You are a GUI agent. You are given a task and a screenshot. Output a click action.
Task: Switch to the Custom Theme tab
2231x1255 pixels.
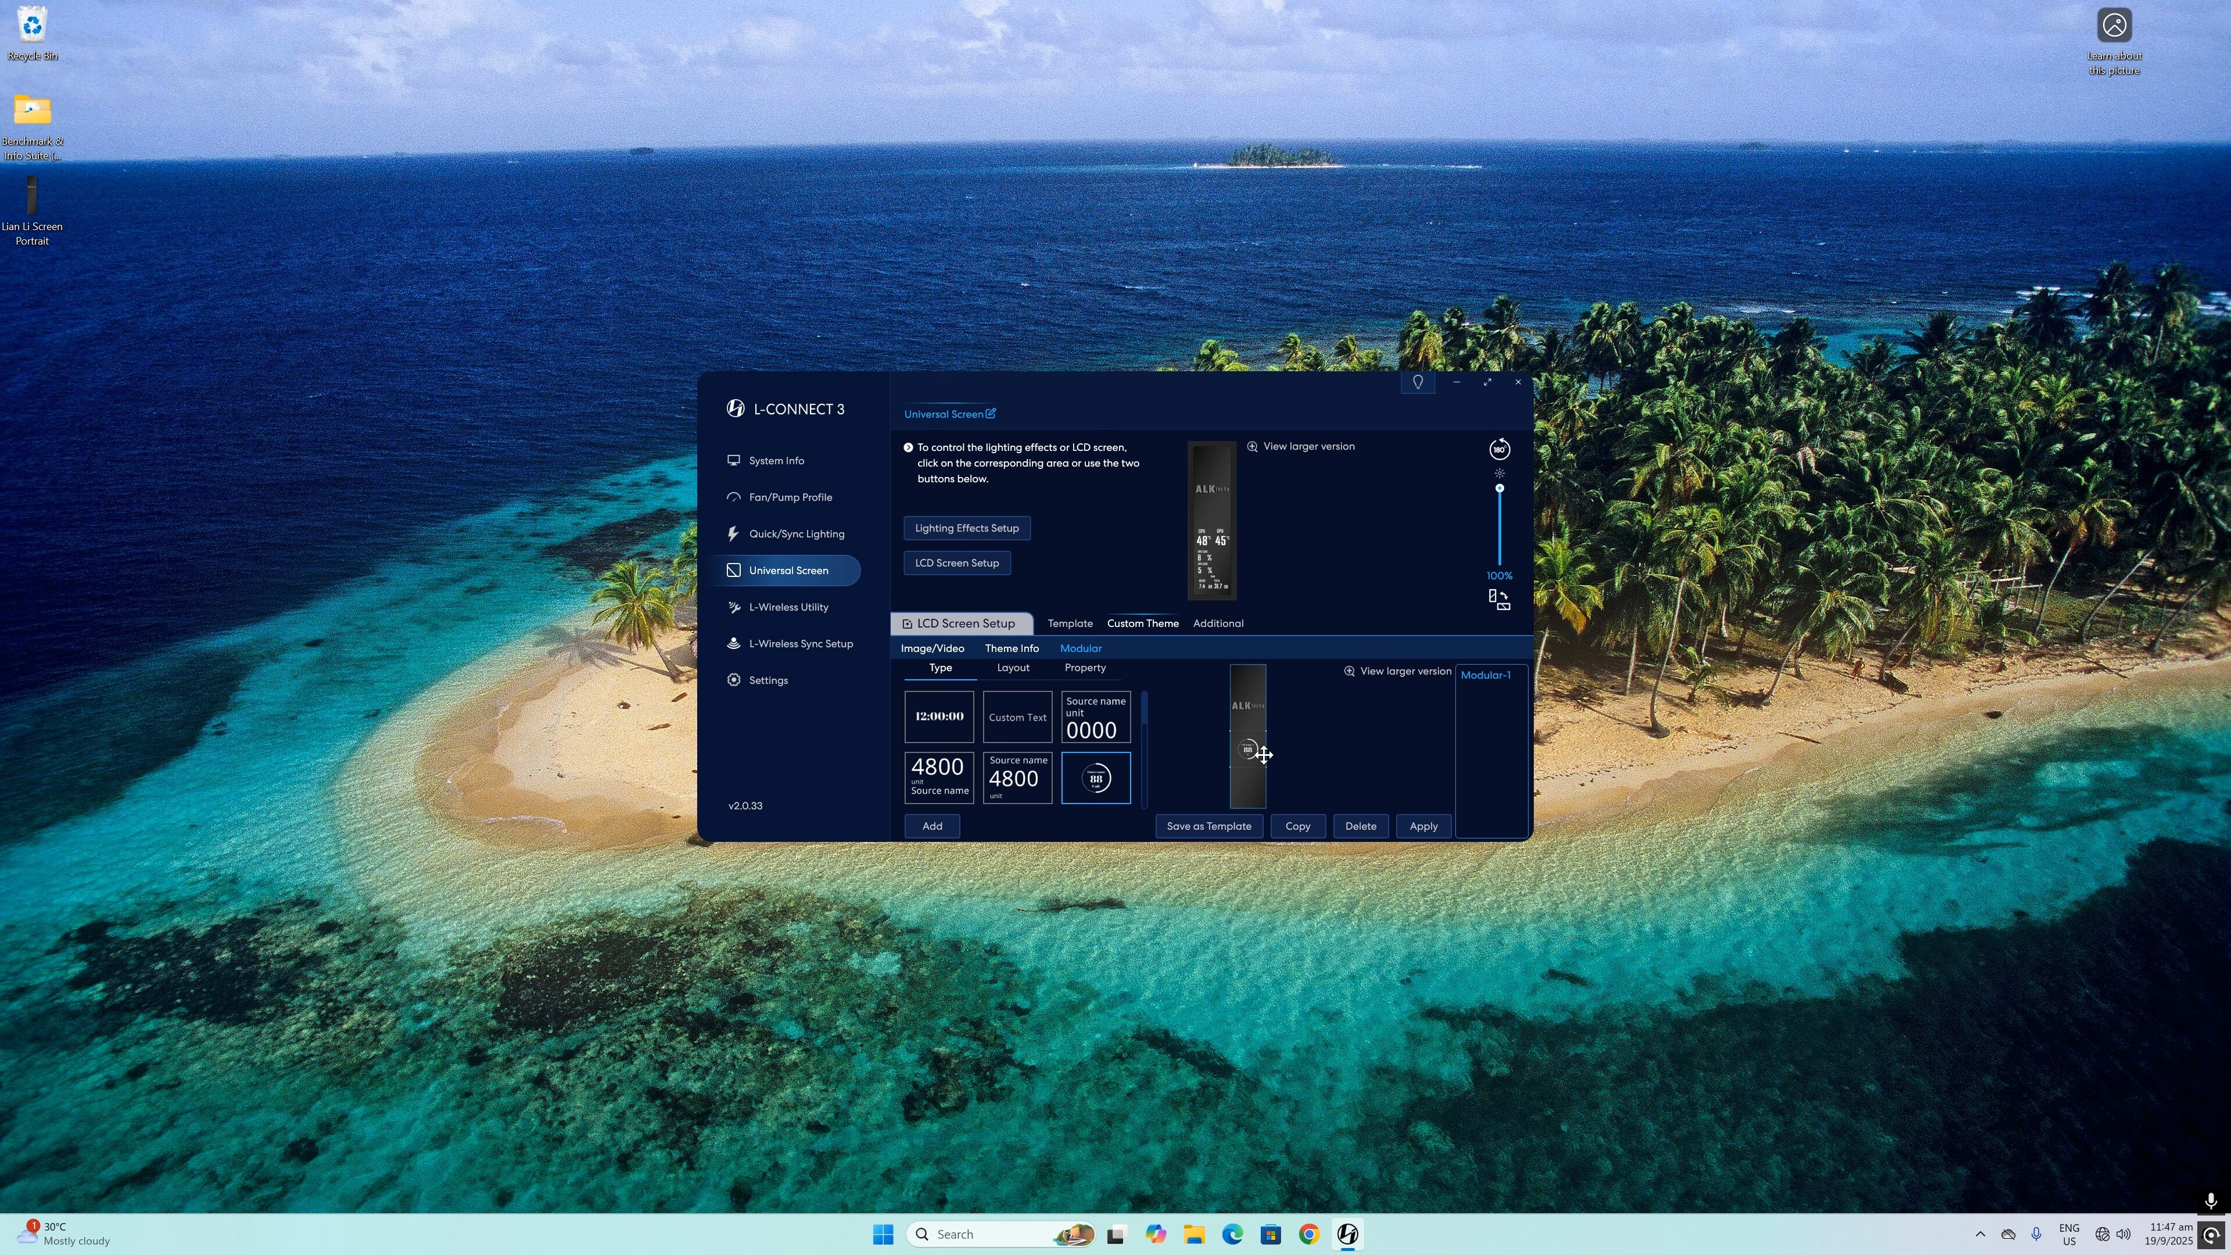click(x=1142, y=623)
